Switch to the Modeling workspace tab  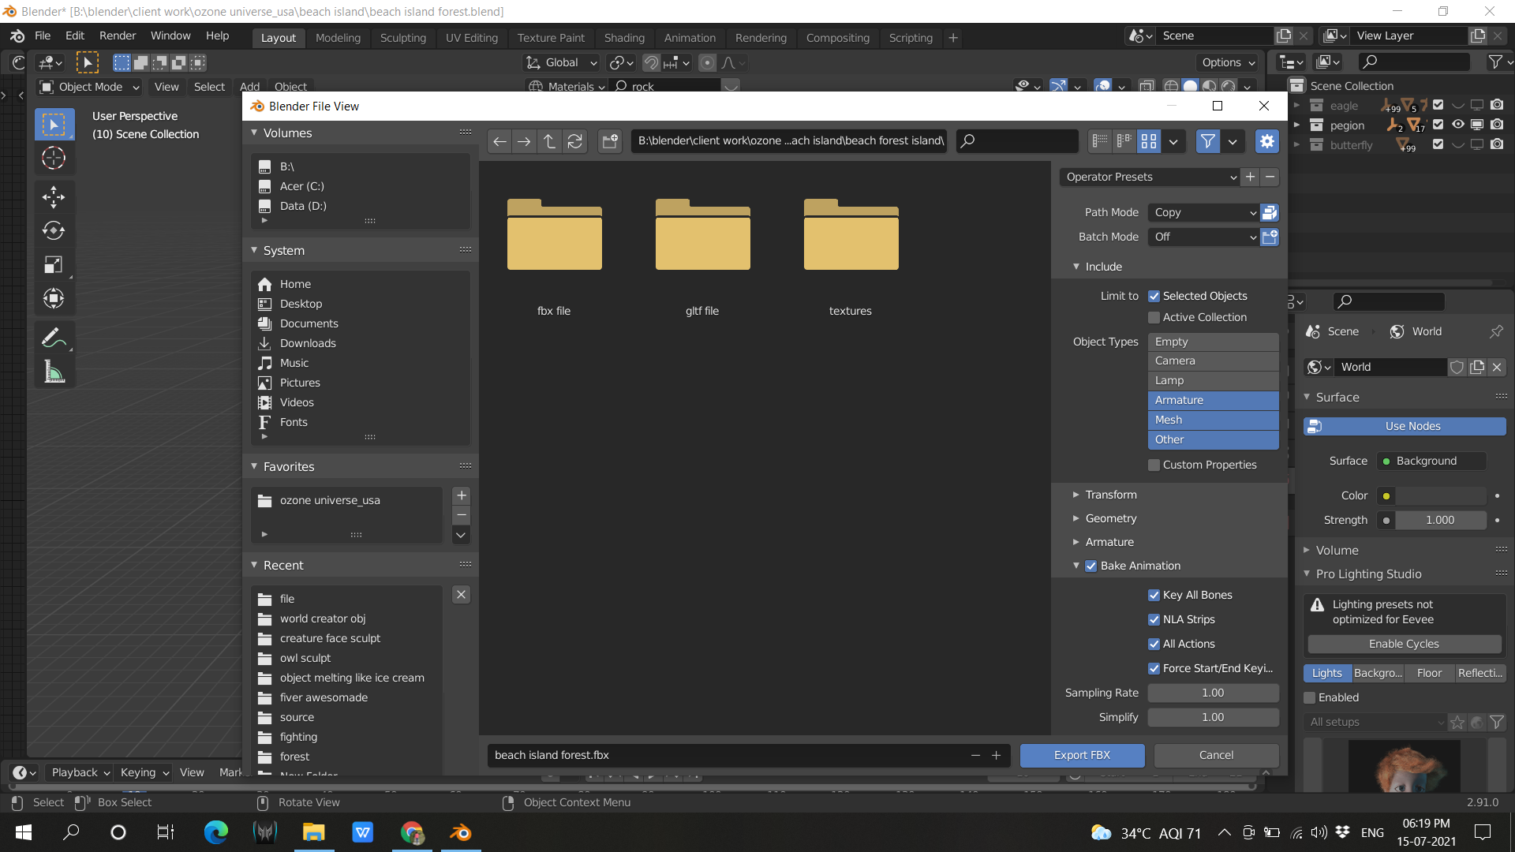coord(338,38)
